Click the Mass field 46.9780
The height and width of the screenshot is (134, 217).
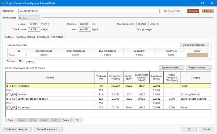coord(85,30)
